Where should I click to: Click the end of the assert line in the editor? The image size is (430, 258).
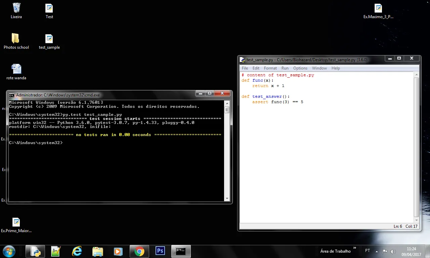[304, 102]
